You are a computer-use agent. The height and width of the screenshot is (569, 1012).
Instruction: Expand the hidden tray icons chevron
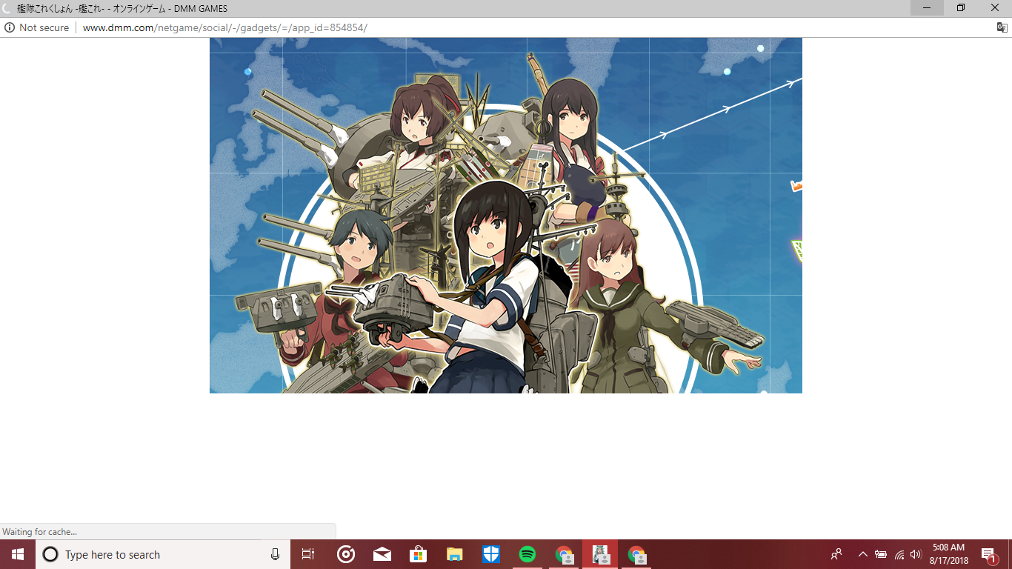862,554
